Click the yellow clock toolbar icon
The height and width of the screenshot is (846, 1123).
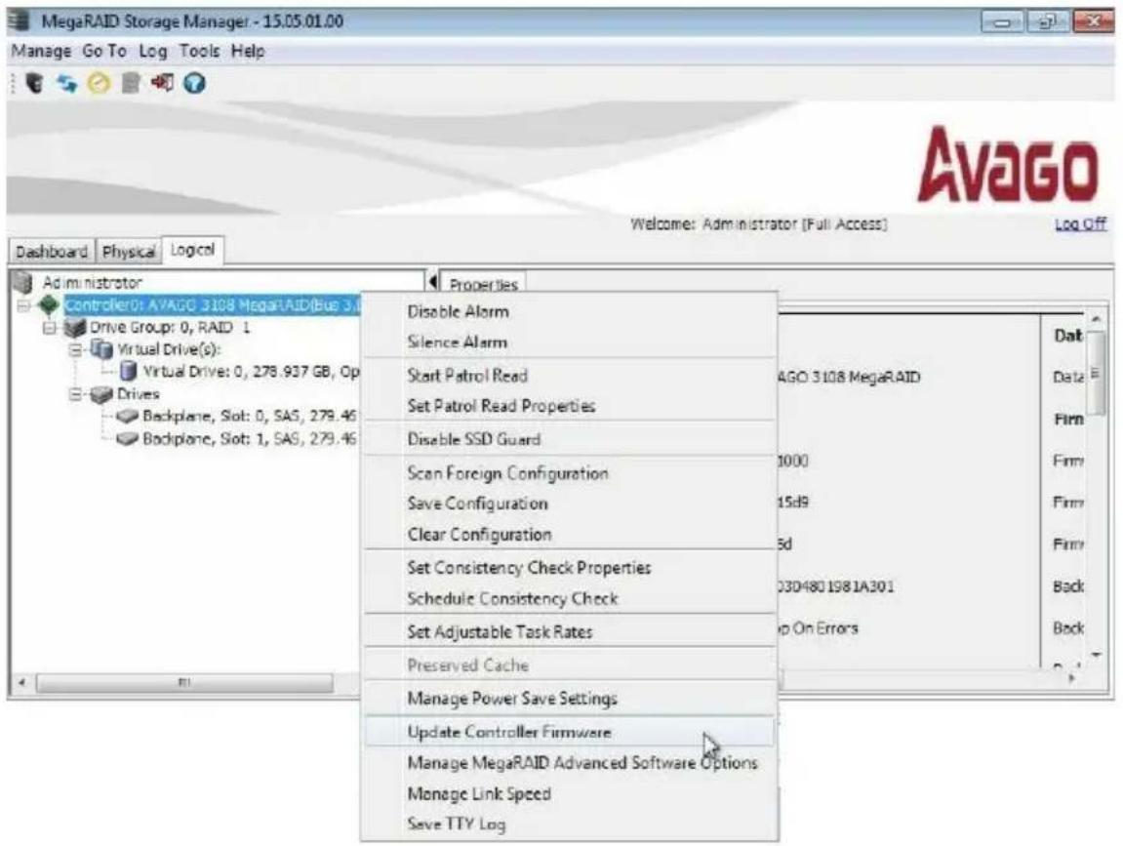click(99, 83)
